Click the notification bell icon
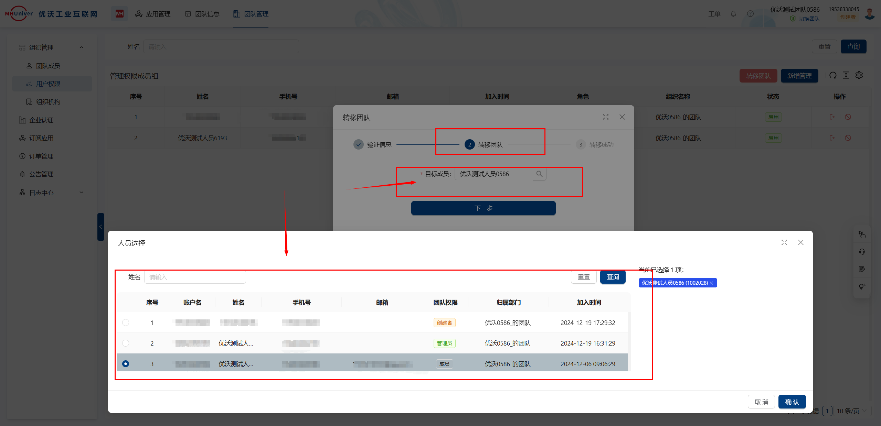Image resolution: width=881 pixels, height=426 pixels. point(733,14)
